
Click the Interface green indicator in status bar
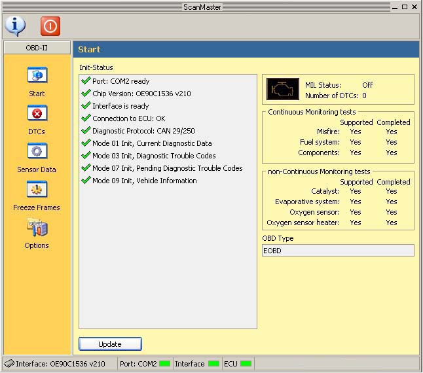[x=213, y=364]
